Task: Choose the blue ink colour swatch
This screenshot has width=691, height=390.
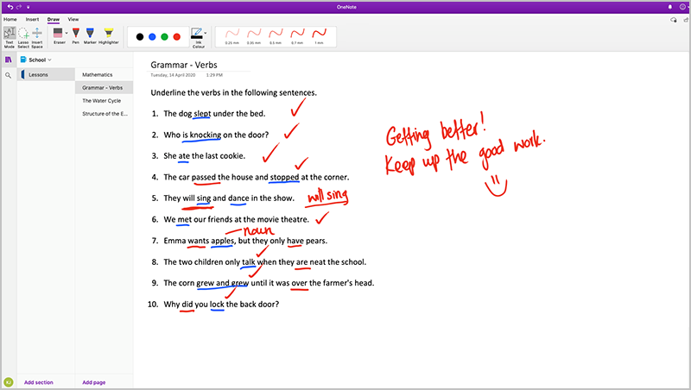Action: click(151, 37)
